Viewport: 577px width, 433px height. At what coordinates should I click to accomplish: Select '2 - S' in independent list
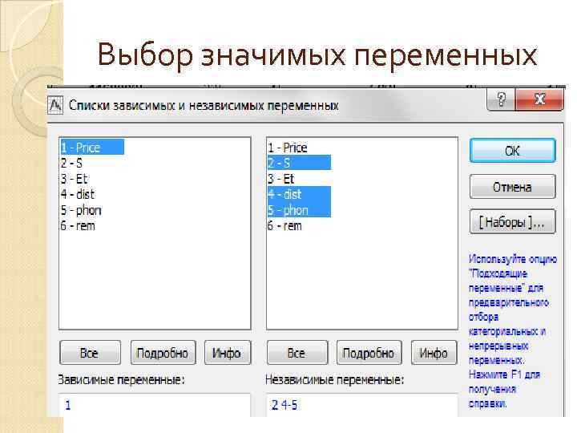(x=299, y=163)
